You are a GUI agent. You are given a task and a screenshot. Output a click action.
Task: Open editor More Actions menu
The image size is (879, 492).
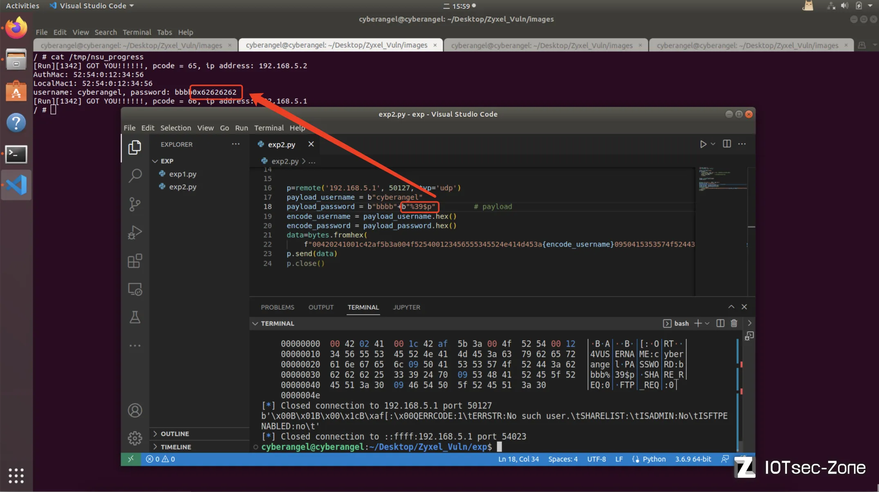[x=742, y=144]
